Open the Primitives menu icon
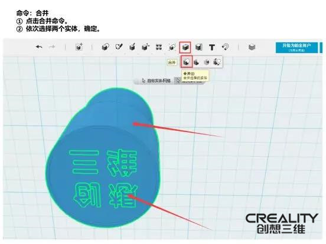Viewport: 326px width, 244px height. point(105,47)
